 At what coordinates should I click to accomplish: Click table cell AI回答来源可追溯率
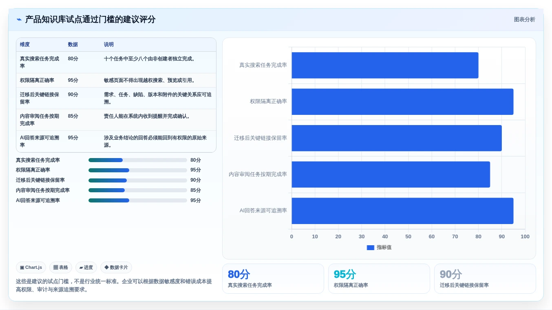pos(40,141)
